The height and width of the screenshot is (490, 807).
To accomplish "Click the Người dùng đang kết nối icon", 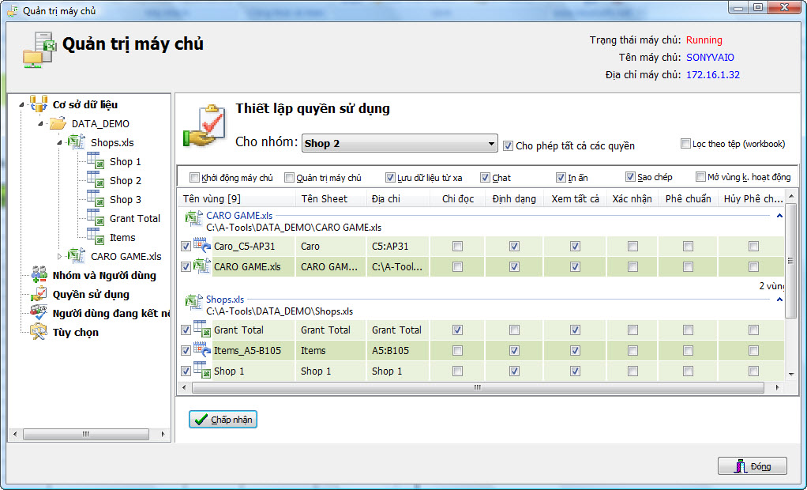I will point(39,313).
